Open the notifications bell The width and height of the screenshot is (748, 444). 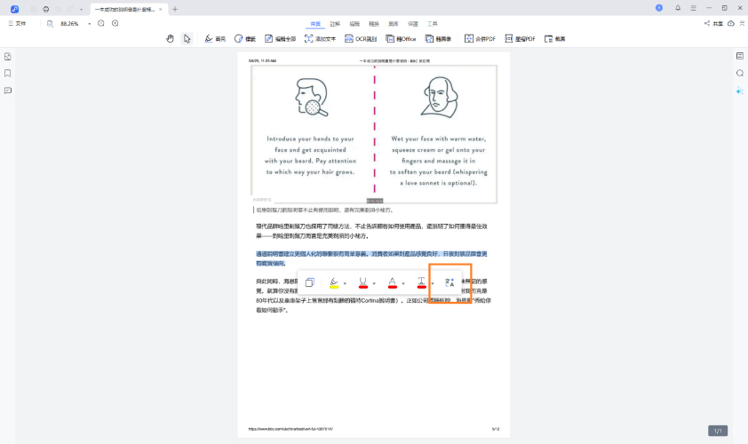[x=678, y=8]
